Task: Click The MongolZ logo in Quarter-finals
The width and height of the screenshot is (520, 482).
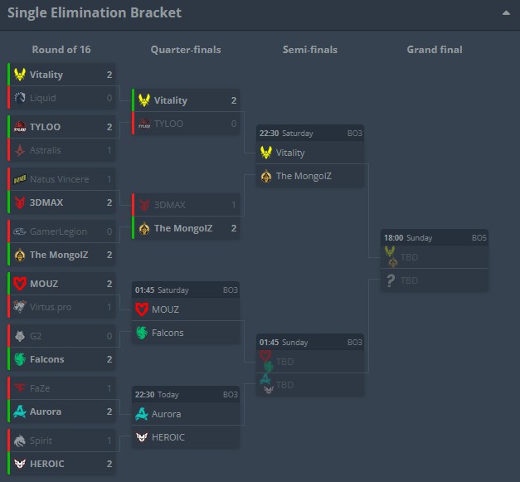Action: click(145, 228)
